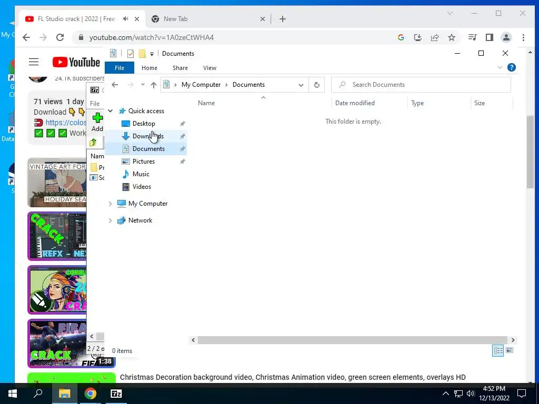Click 7-Zip Add button
This screenshot has width=539, height=404.
pos(97,122)
